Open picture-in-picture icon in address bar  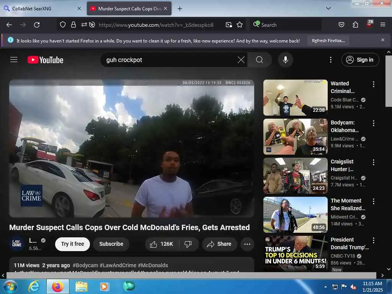coord(229,24)
